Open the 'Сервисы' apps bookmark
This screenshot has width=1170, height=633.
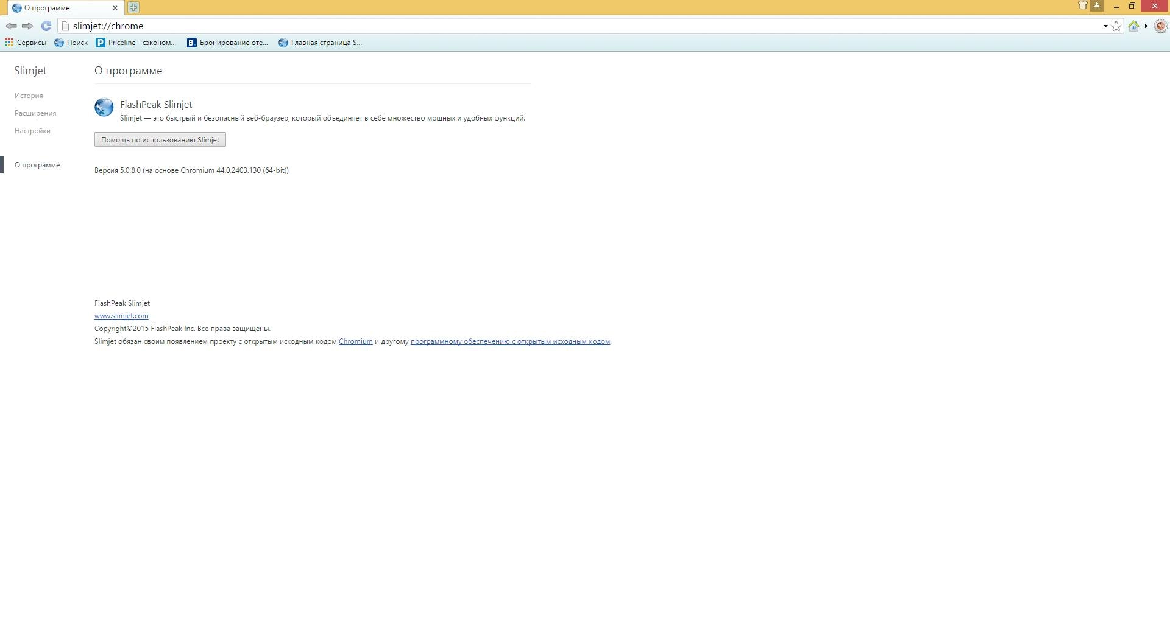pos(26,43)
